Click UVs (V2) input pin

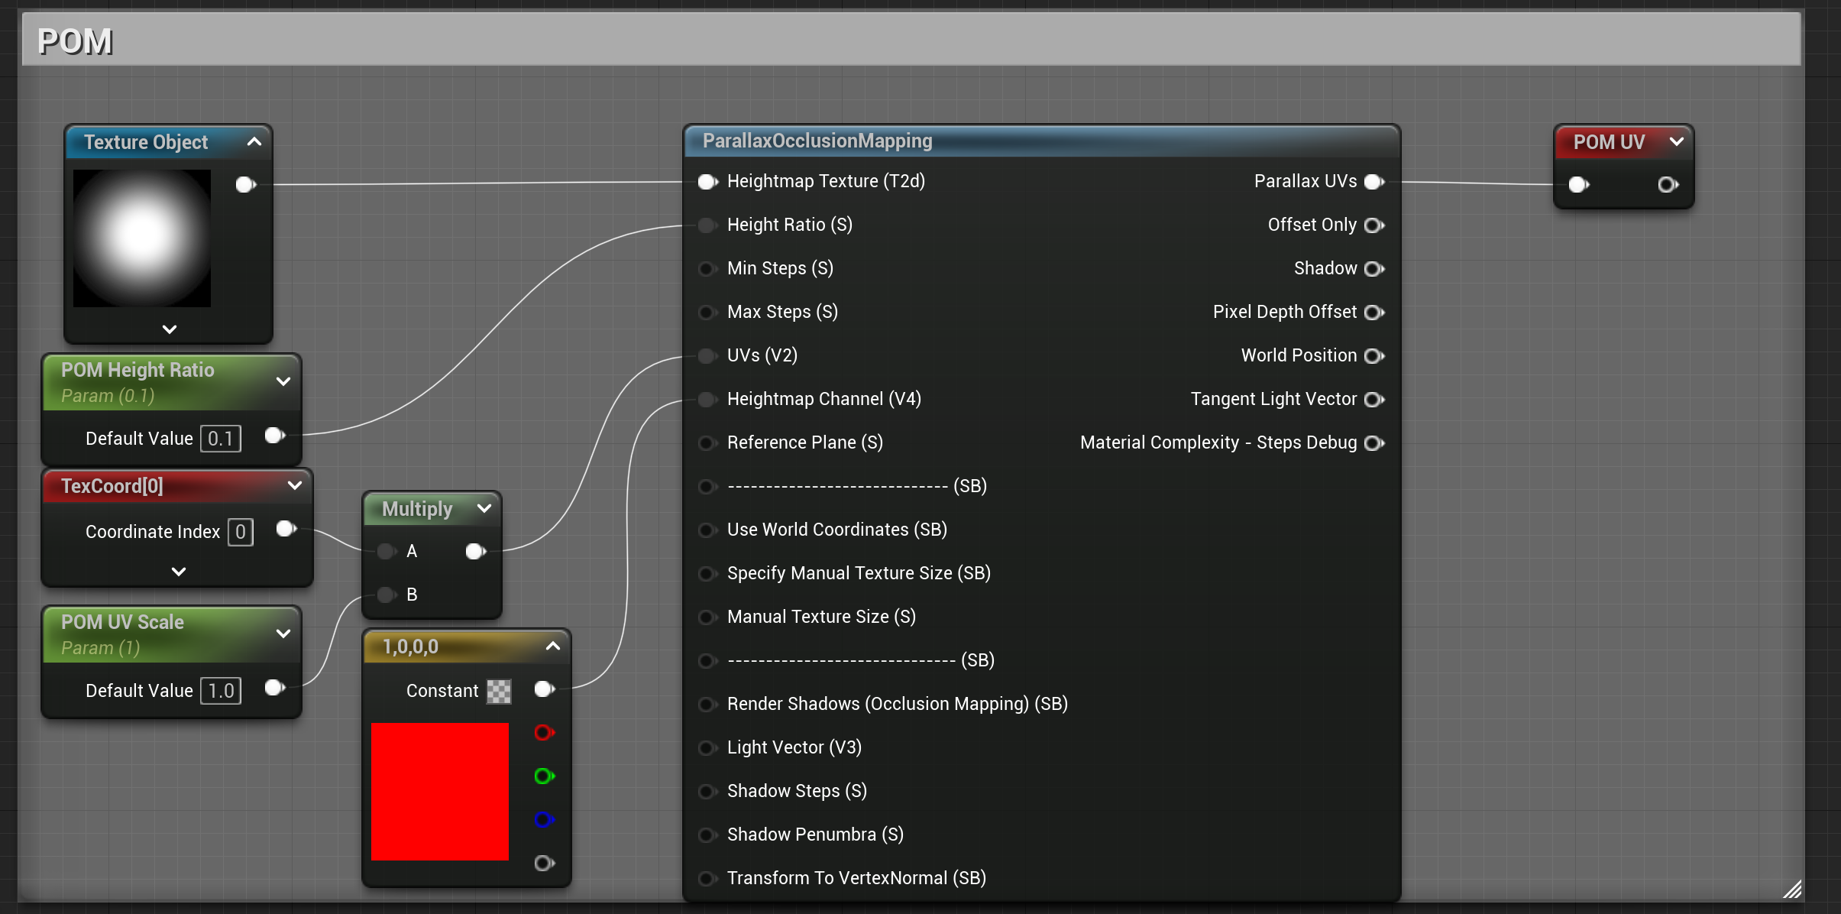pos(708,356)
